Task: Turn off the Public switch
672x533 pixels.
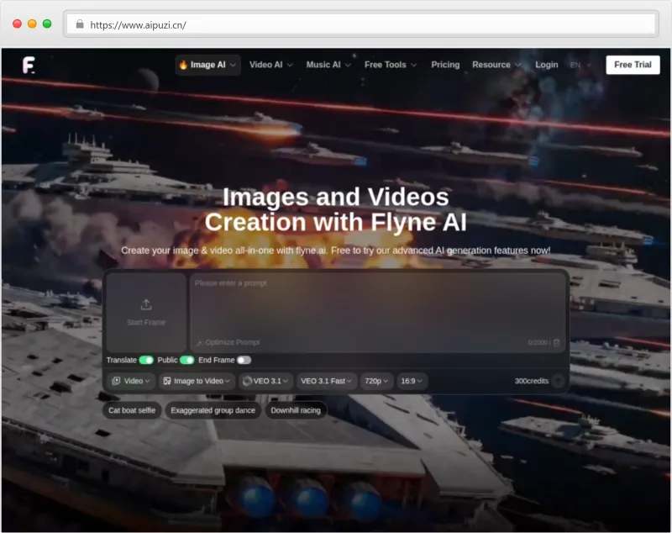Action: click(186, 360)
